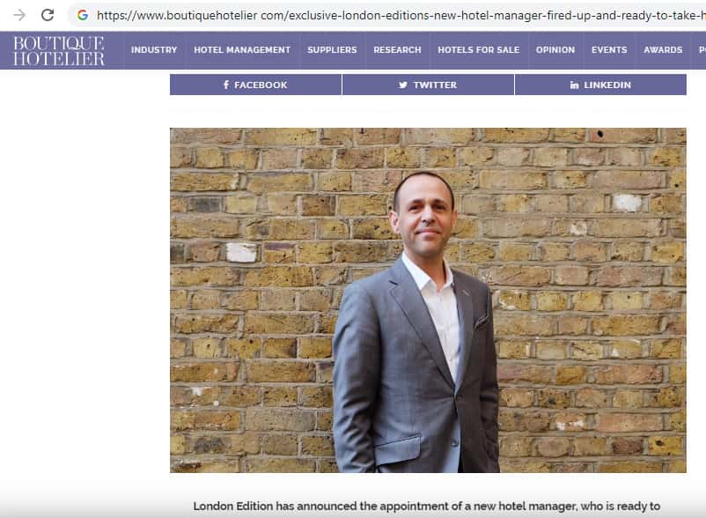Click the browser reload icon
706x518 pixels.
point(48,15)
